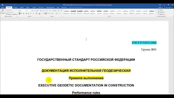Switch to the Ссылки (References) tab
This screenshot has height=98, width=174.
click(34, 7)
